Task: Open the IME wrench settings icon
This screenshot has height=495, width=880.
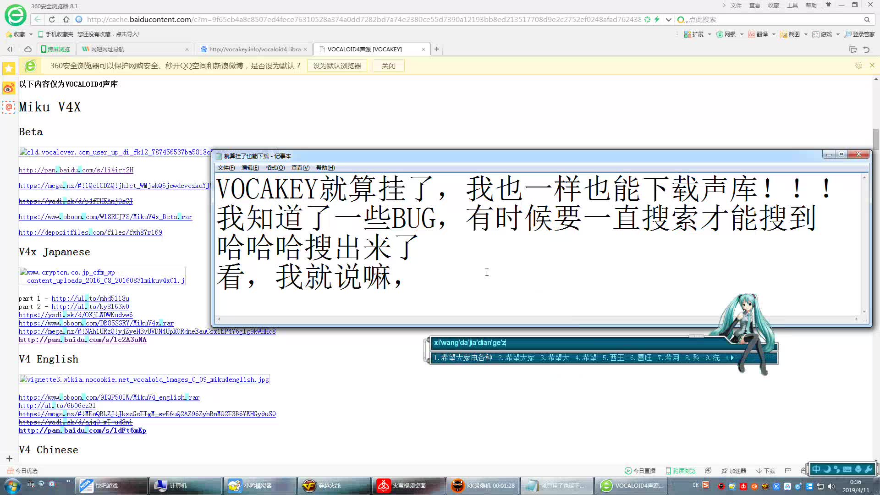Action: point(868,469)
